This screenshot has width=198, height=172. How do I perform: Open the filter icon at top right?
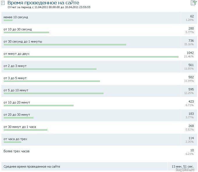194,3
